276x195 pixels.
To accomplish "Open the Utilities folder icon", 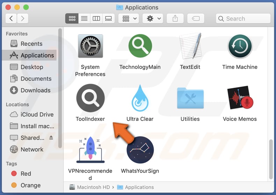I will tap(190, 98).
